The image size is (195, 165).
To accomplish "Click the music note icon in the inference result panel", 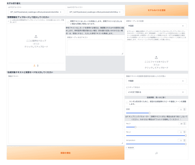I will [156, 153].
